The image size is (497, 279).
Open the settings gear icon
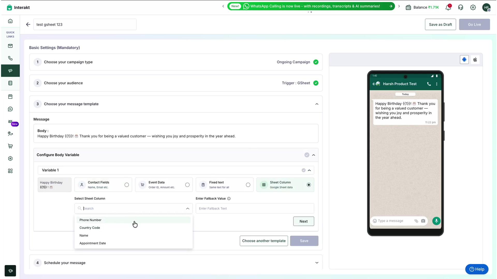(473, 7)
